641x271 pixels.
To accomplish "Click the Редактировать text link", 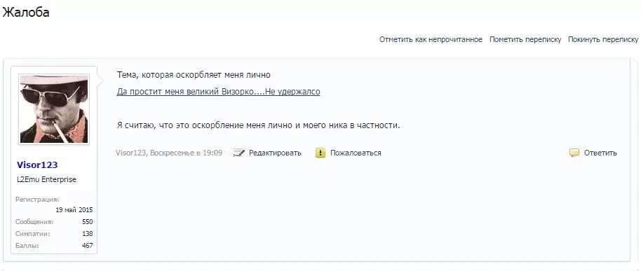I will (275, 153).
